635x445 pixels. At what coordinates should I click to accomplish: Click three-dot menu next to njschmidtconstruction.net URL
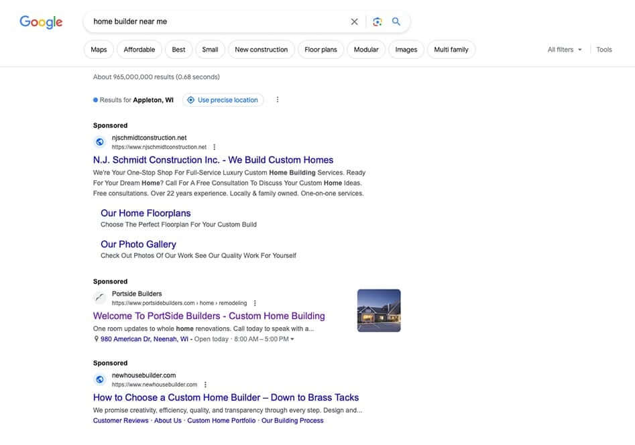pos(215,147)
